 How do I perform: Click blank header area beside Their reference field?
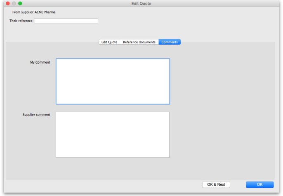(x=186, y=21)
